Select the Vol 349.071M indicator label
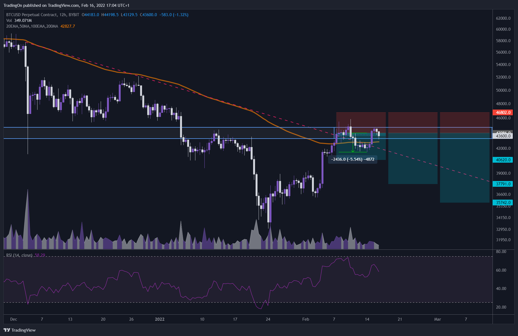 coord(19,21)
